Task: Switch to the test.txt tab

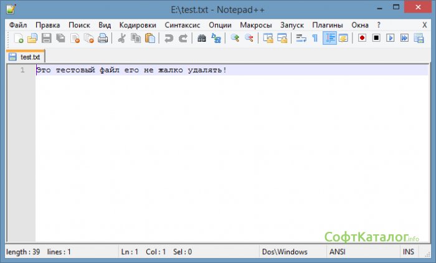Action: (x=24, y=57)
